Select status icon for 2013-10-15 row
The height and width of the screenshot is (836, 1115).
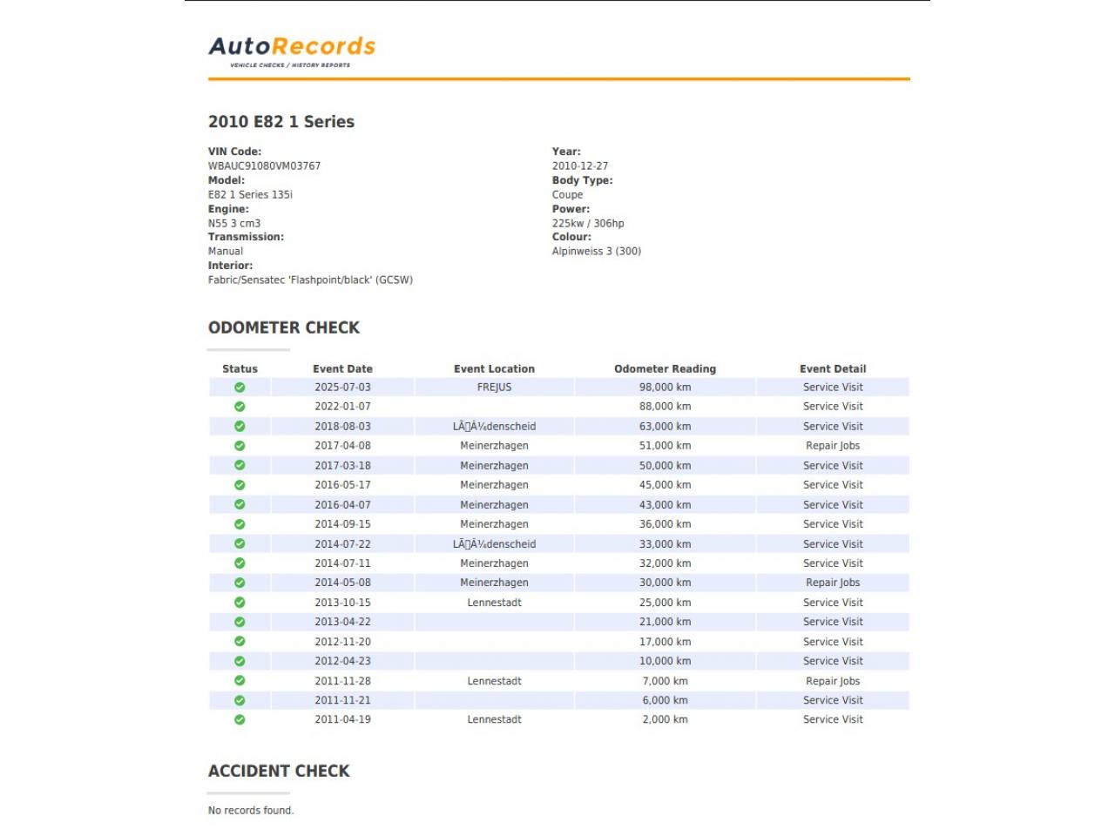click(240, 603)
